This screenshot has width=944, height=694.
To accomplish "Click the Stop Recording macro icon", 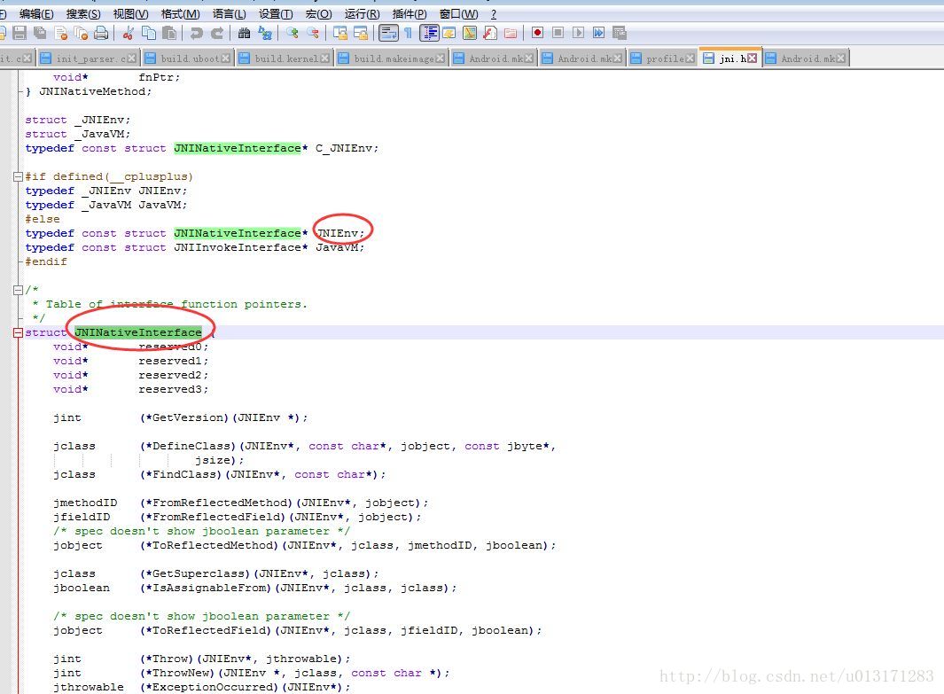I will [558, 33].
